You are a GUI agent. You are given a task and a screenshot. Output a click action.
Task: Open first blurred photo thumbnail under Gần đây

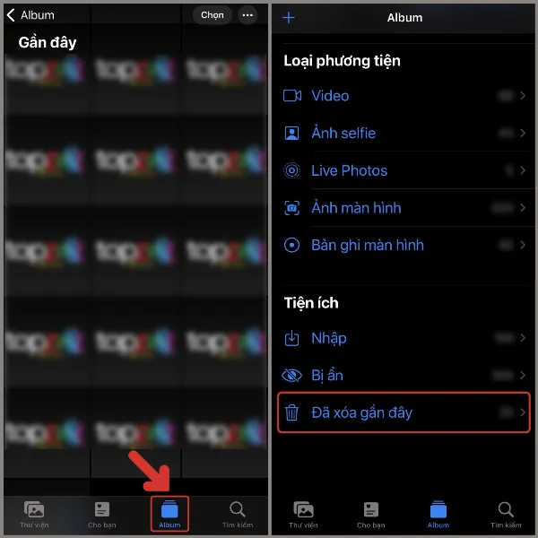pyautogui.click(x=47, y=83)
